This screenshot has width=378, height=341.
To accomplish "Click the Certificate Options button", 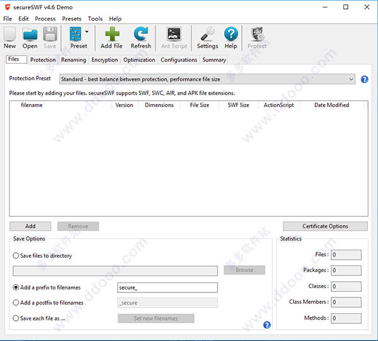I will [325, 226].
